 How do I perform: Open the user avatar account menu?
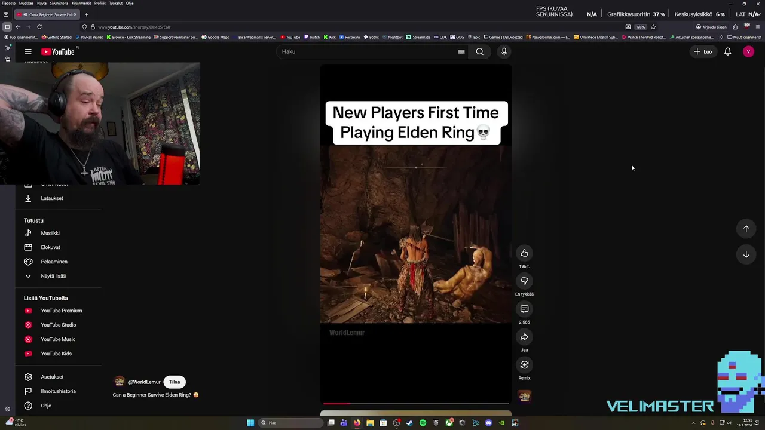(x=748, y=51)
